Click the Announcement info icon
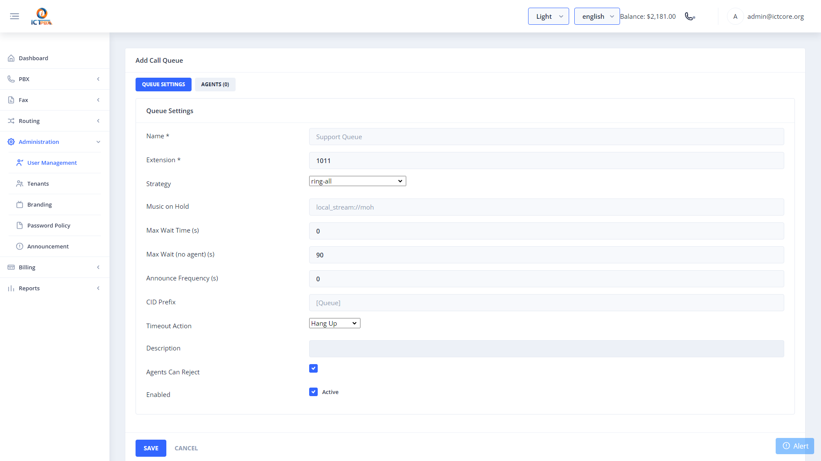This screenshot has height=461, width=821. click(20, 246)
